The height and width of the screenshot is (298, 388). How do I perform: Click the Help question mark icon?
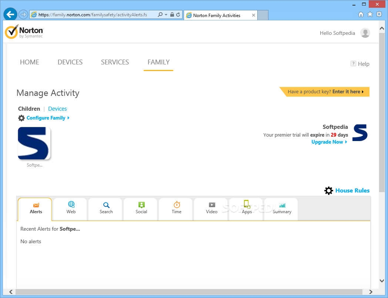point(353,64)
